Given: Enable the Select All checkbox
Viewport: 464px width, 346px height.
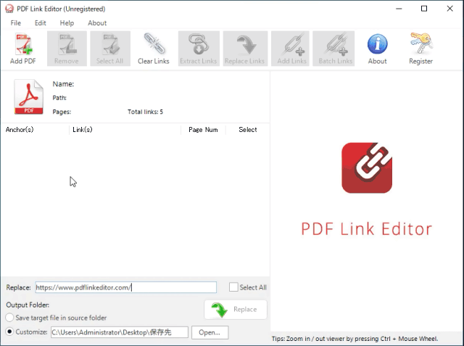Looking at the screenshot, I should (233, 287).
